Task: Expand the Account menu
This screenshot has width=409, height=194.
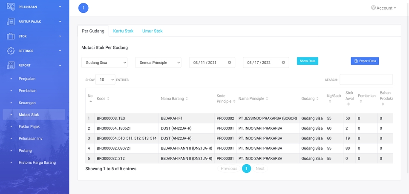Action: (x=383, y=8)
